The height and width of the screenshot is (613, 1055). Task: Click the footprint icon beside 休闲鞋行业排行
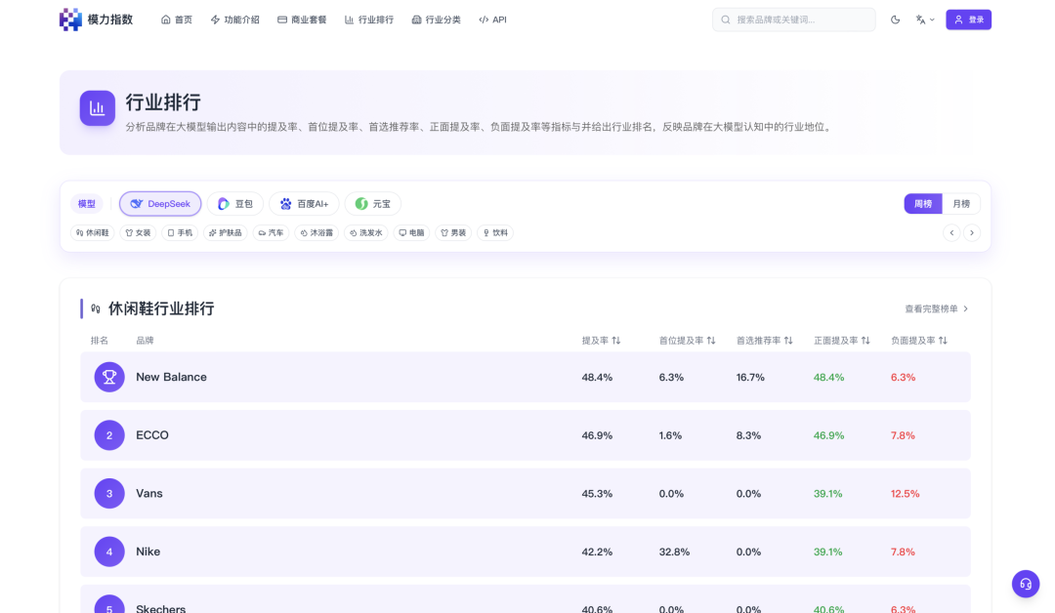tap(96, 308)
